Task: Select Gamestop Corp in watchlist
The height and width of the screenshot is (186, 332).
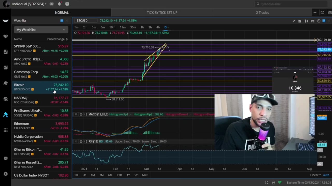Action: tap(41, 74)
